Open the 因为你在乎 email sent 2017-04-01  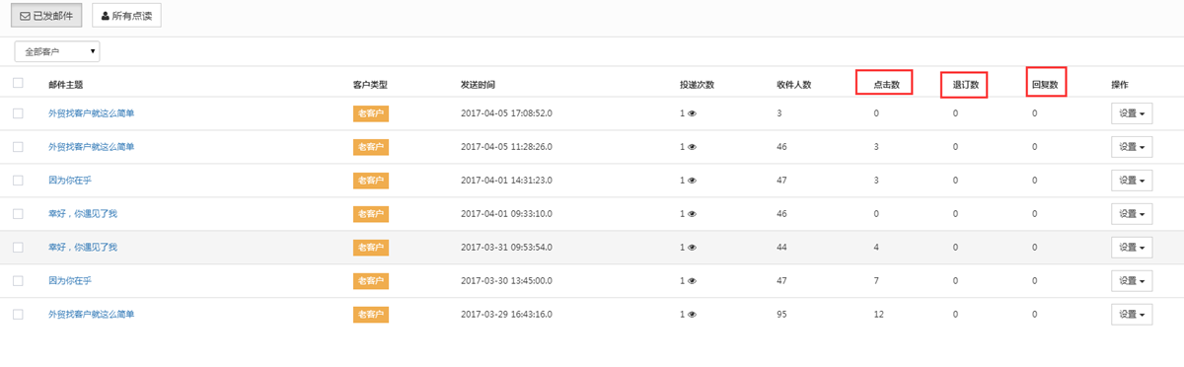click(x=70, y=181)
